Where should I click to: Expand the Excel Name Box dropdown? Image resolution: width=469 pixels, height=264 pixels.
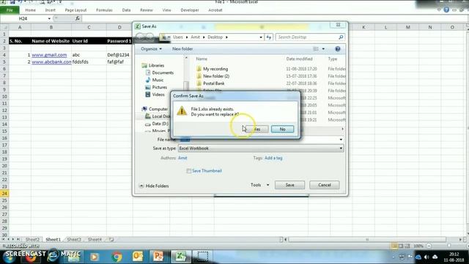click(49, 18)
